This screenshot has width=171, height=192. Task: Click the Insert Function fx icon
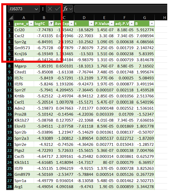(65, 9)
